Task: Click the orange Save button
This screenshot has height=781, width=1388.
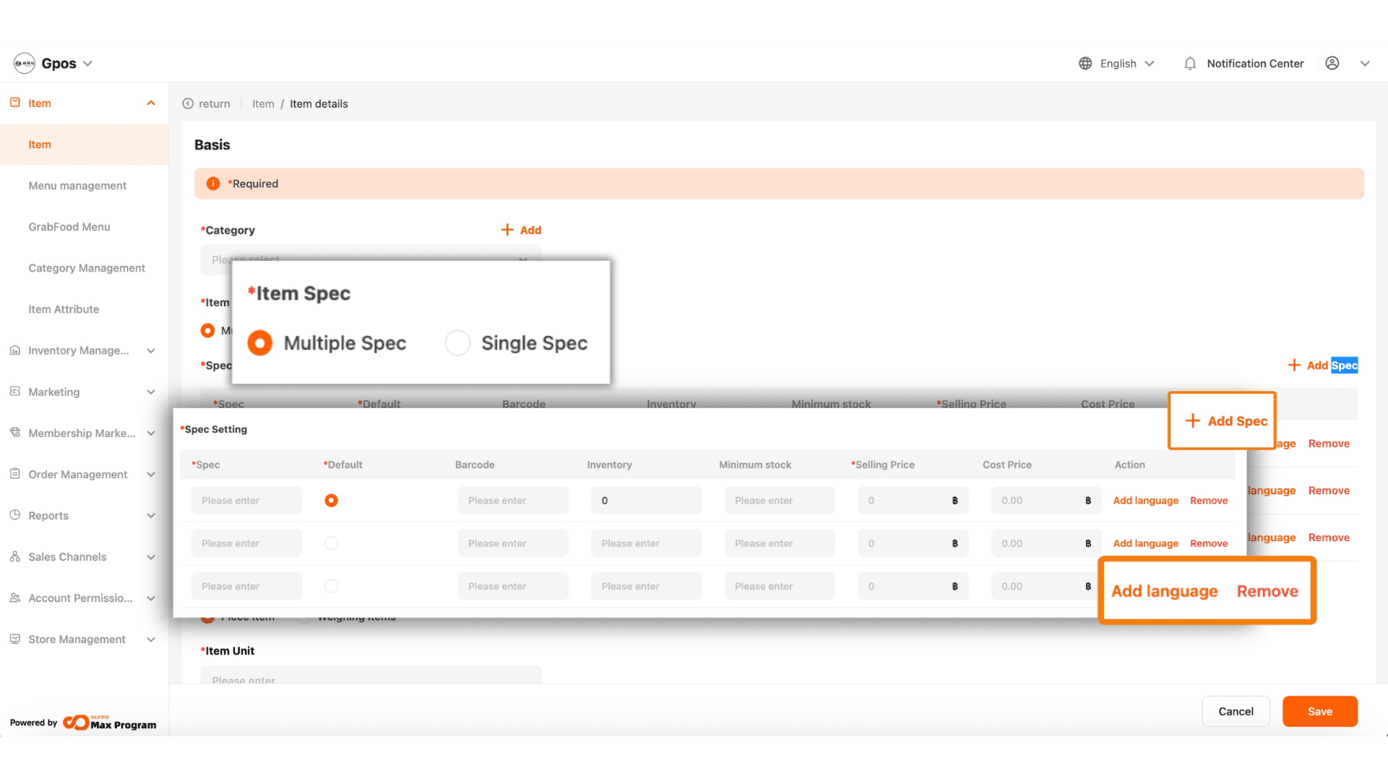Action: coord(1319,712)
